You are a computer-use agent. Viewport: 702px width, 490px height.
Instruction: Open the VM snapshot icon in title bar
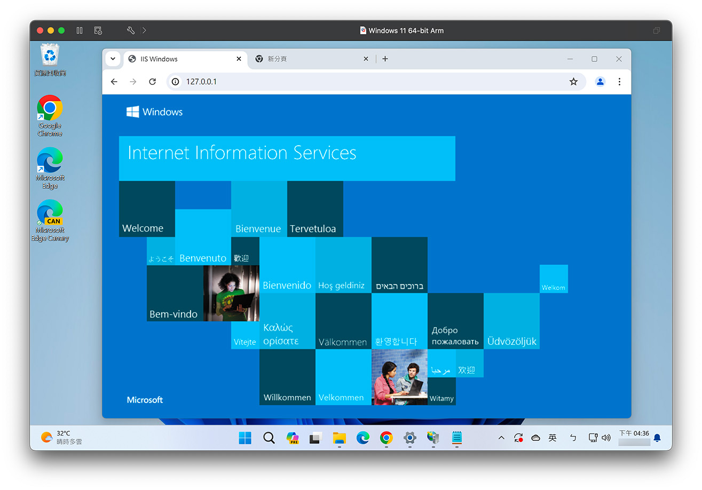98,30
